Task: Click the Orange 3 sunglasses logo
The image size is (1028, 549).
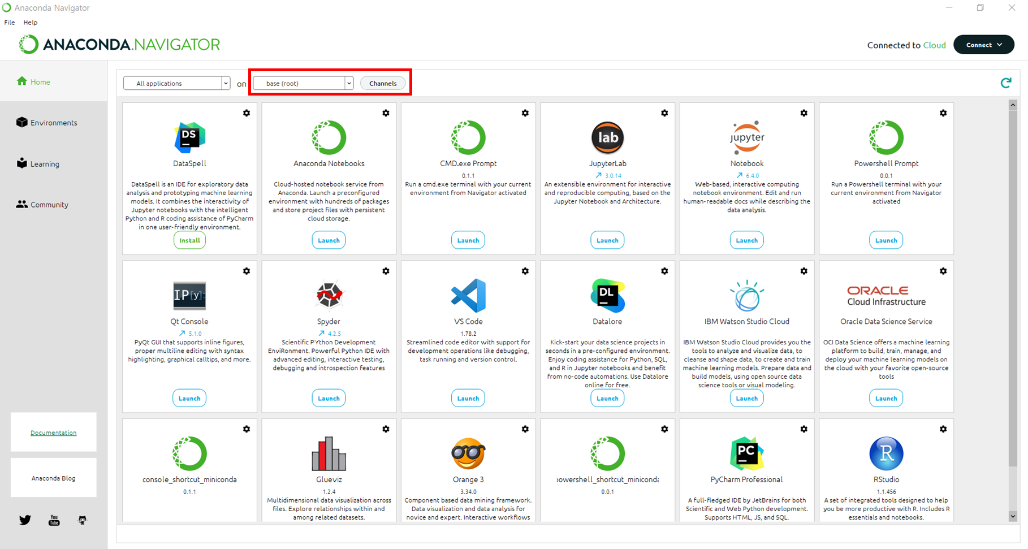Action: coord(468,453)
